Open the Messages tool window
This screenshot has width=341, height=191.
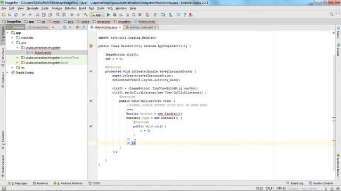[18, 183]
